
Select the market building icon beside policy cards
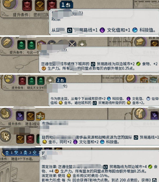tap(40, 116)
